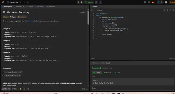Click code line 10 maxsum assignment
The height and width of the screenshot is (94, 175).
click(x=114, y=31)
